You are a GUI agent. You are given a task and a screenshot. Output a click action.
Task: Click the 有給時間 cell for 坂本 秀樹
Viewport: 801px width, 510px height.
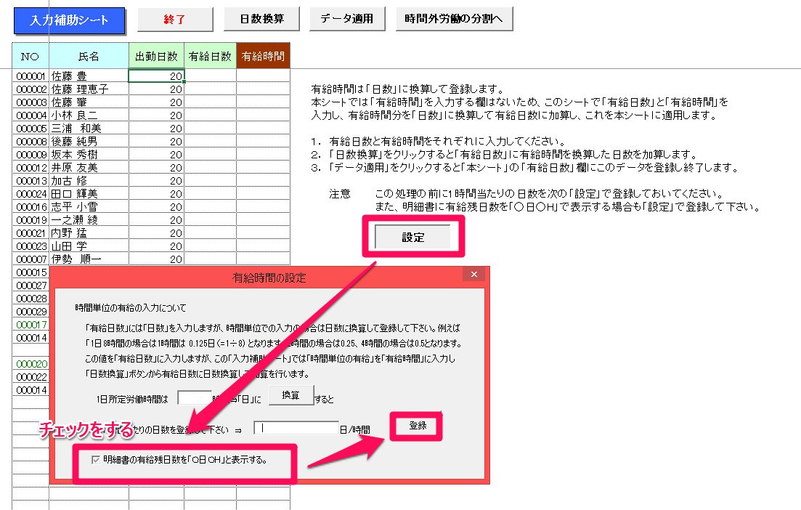[x=263, y=154]
